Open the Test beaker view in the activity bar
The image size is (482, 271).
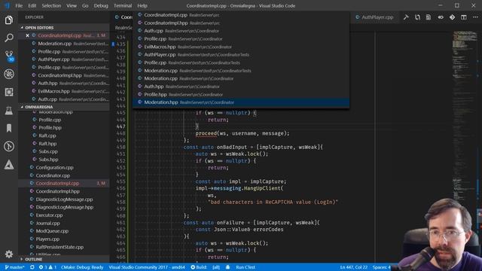click(9, 111)
